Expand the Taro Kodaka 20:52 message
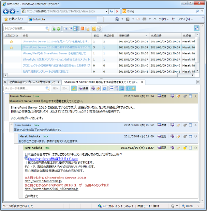This screenshot has width=207, height=211. click(196, 125)
